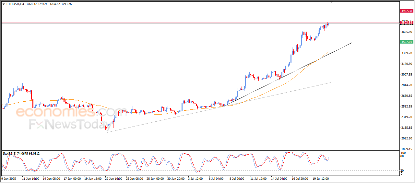The image size is (415, 183).
Task: Select the red 3987.38 price label
Action: [x=407, y=11]
